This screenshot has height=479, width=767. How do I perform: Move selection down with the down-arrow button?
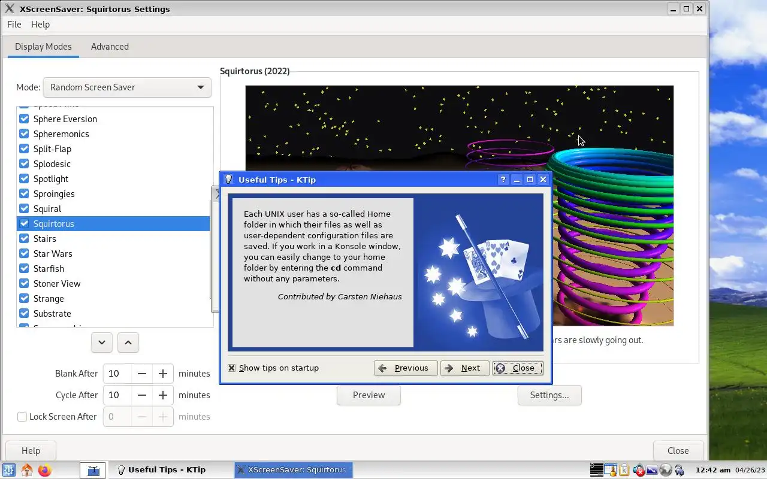click(x=102, y=342)
